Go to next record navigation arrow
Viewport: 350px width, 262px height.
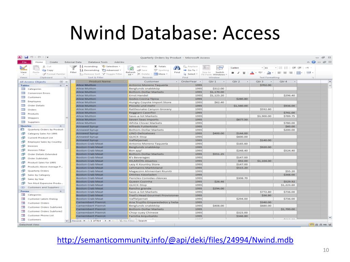(105, 221)
